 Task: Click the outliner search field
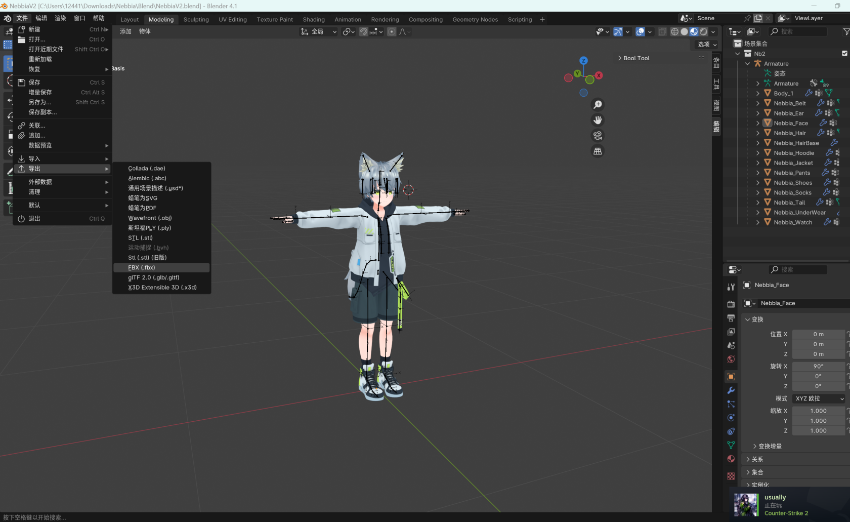tap(798, 31)
